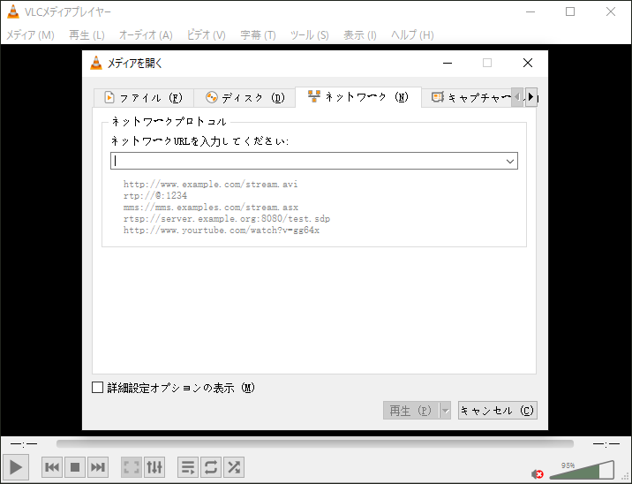Click example rtsp://server.example.org:8080/test.sdp
Image resolution: width=632 pixels, height=484 pixels.
(227, 219)
